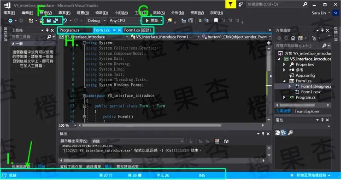Click the Navigate Backward blue arrow icon
Screen dimensions: 341x180
pyautogui.click(x=10, y=21)
